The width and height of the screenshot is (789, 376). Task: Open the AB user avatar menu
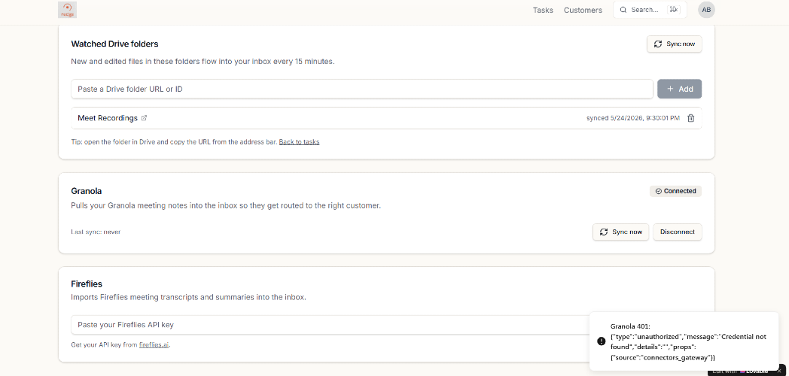coord(706,10)
